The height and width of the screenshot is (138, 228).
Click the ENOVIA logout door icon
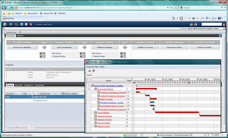[x=31, y=25]
